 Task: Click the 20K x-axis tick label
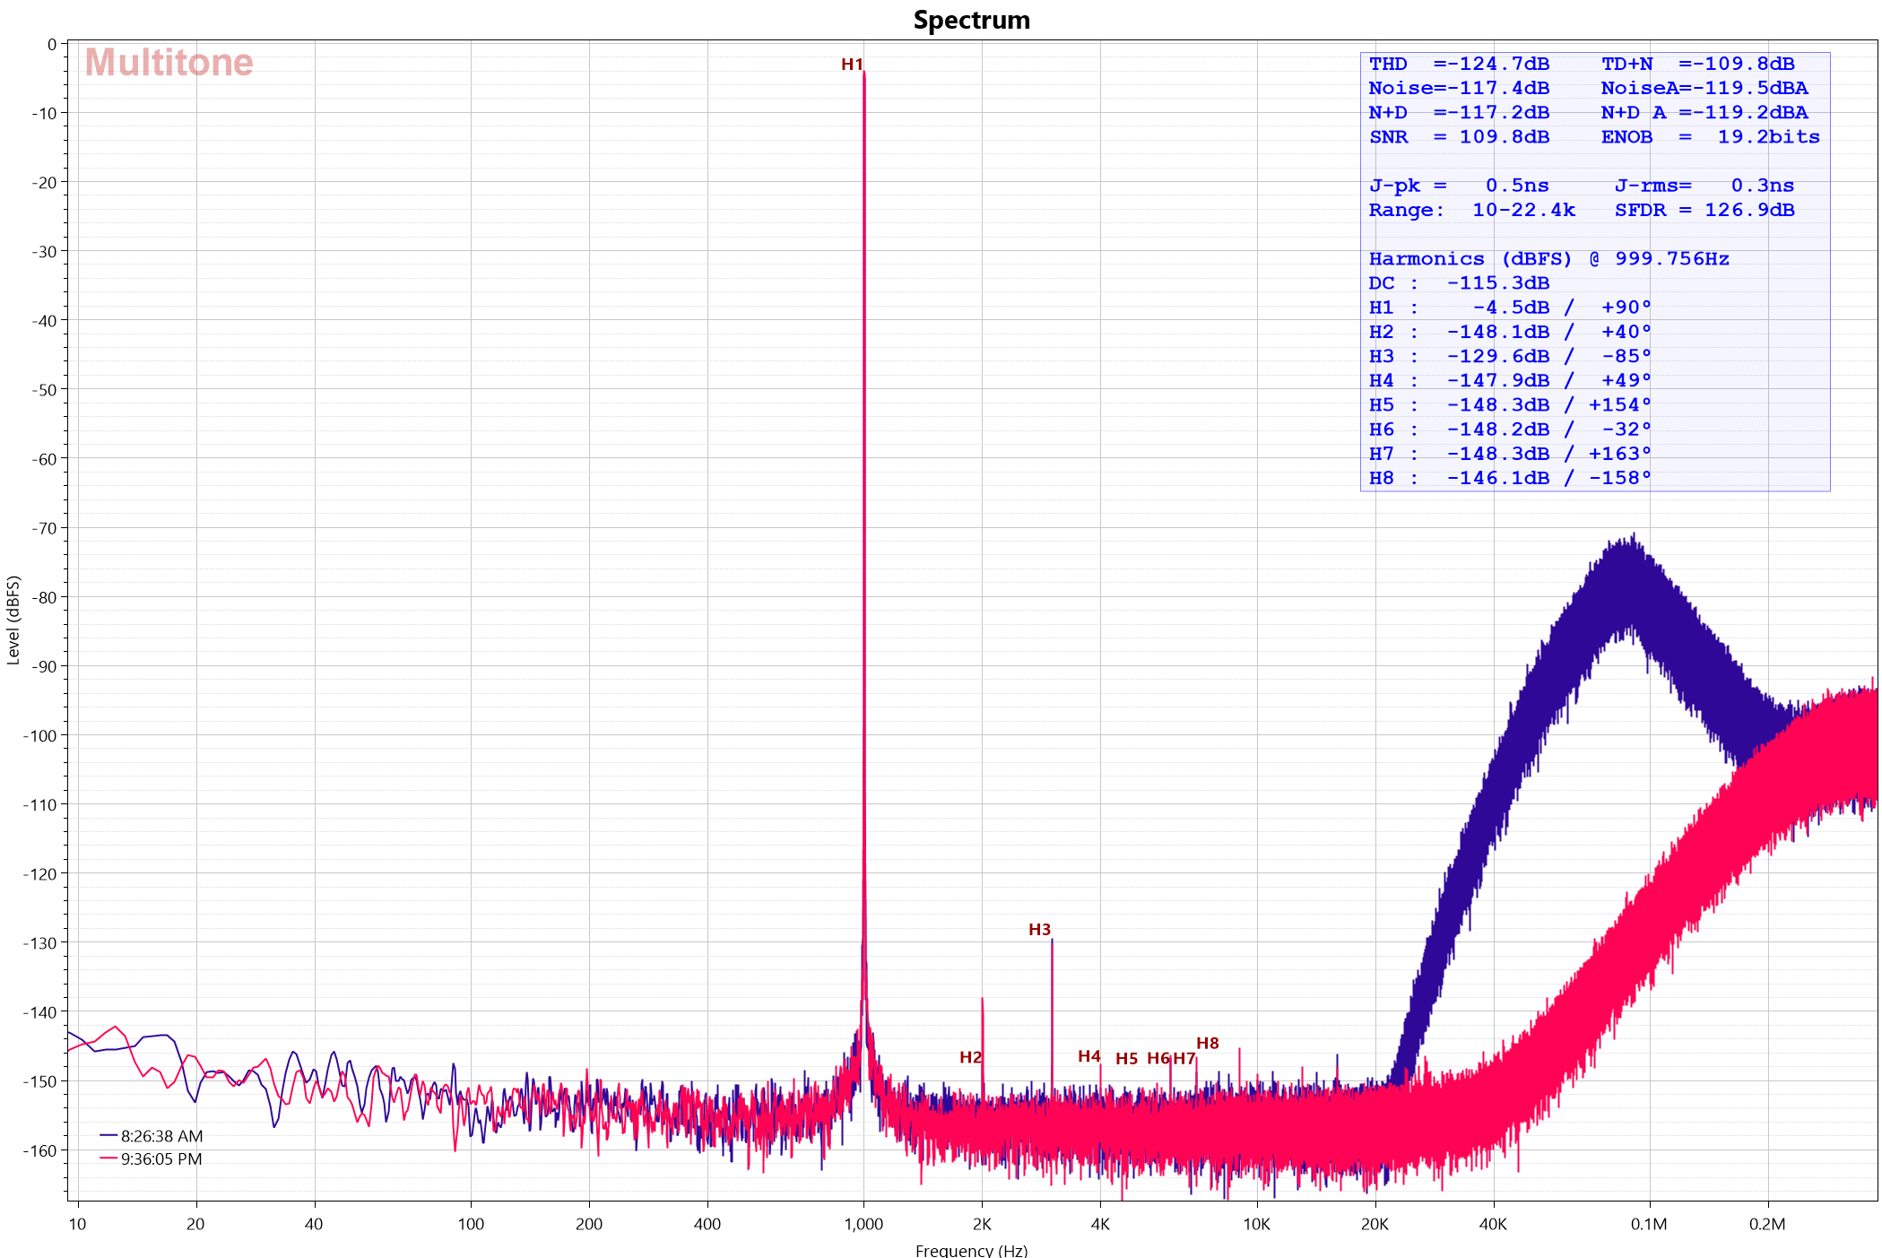[x=1375, y=1225]
